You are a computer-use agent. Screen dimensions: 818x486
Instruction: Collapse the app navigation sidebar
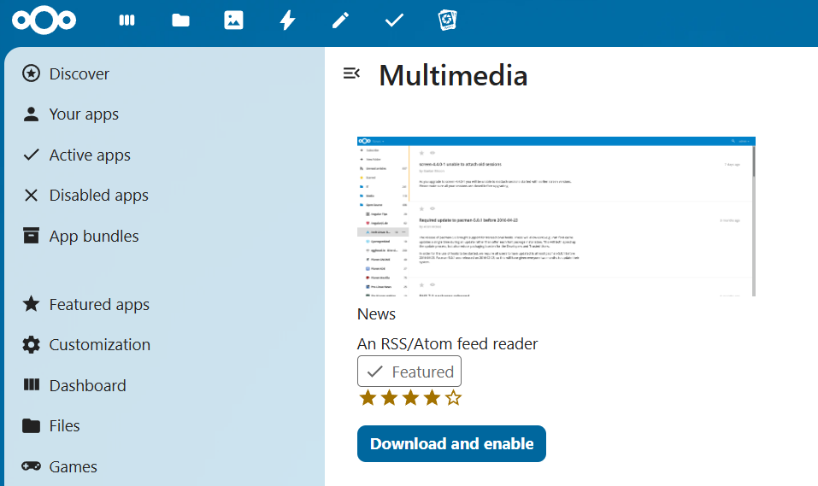coord(351,73)
